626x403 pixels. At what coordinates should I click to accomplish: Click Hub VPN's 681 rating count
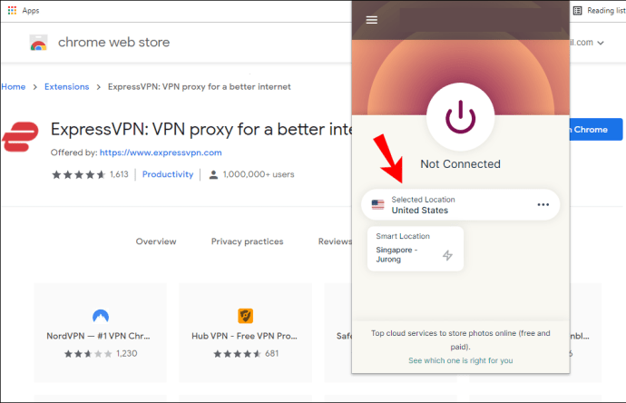271,353
